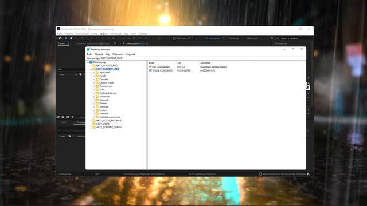Toggle notify on queue completion checkbox

click(x=260, y=174)
